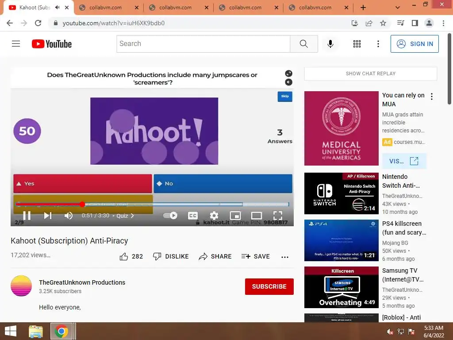Screen dimensions: 453x340
Task: Reload the current page
Action: point(38,23)
